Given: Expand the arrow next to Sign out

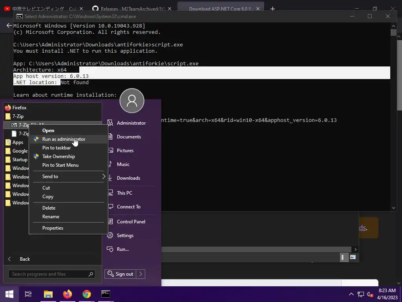Looking at the screenshot, I should pos(141,274).
